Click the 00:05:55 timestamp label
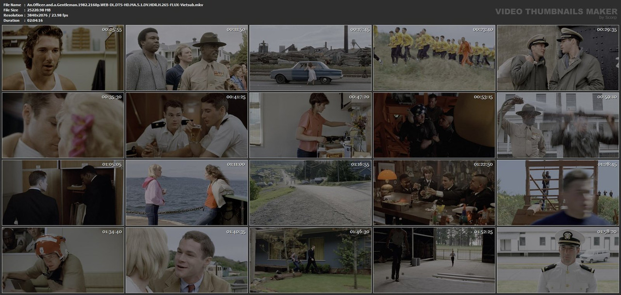The height and width of the screenshot is (295, 621). [x=112, y=30]
